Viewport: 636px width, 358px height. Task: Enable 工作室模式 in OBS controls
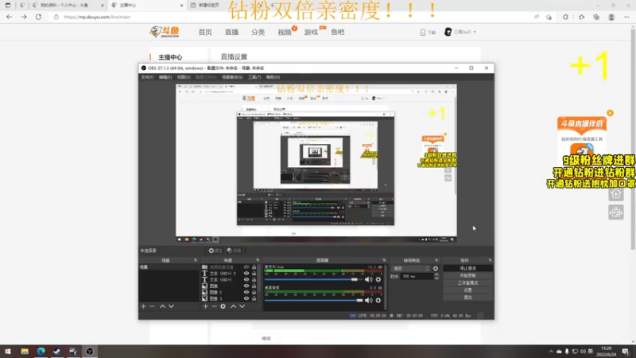(467, 283)
